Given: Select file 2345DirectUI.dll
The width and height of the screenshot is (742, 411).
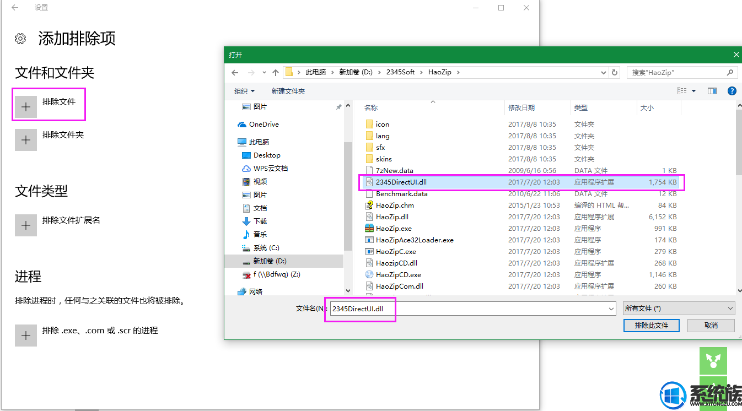Looking at the screenshot, I should click(521, 182).
